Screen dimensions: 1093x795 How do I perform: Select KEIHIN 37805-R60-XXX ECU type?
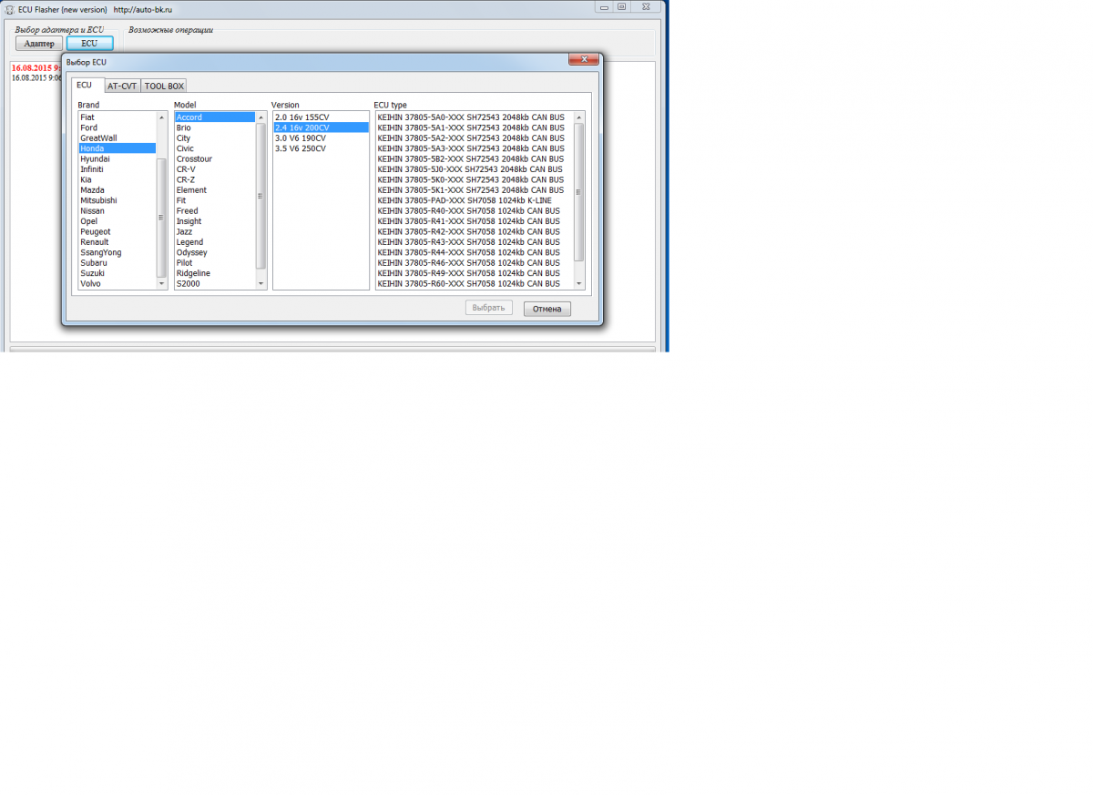474,284
